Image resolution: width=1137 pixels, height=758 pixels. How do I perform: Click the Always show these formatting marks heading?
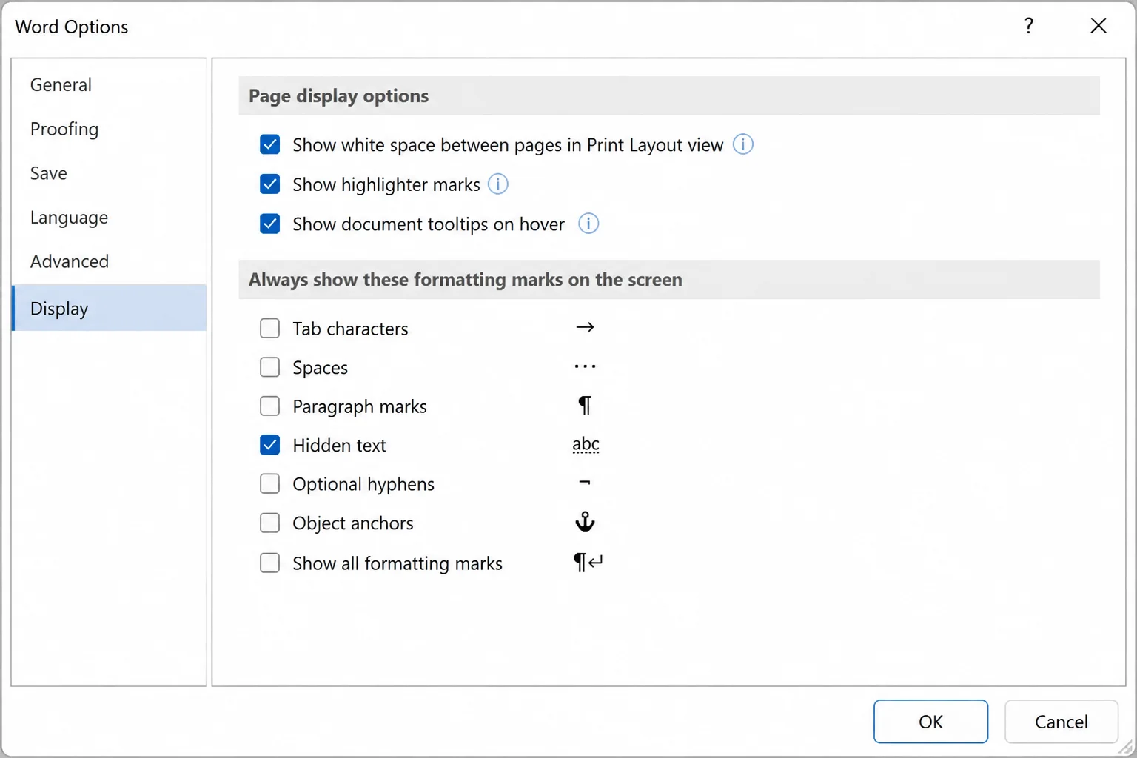click(x=466, y=280)
